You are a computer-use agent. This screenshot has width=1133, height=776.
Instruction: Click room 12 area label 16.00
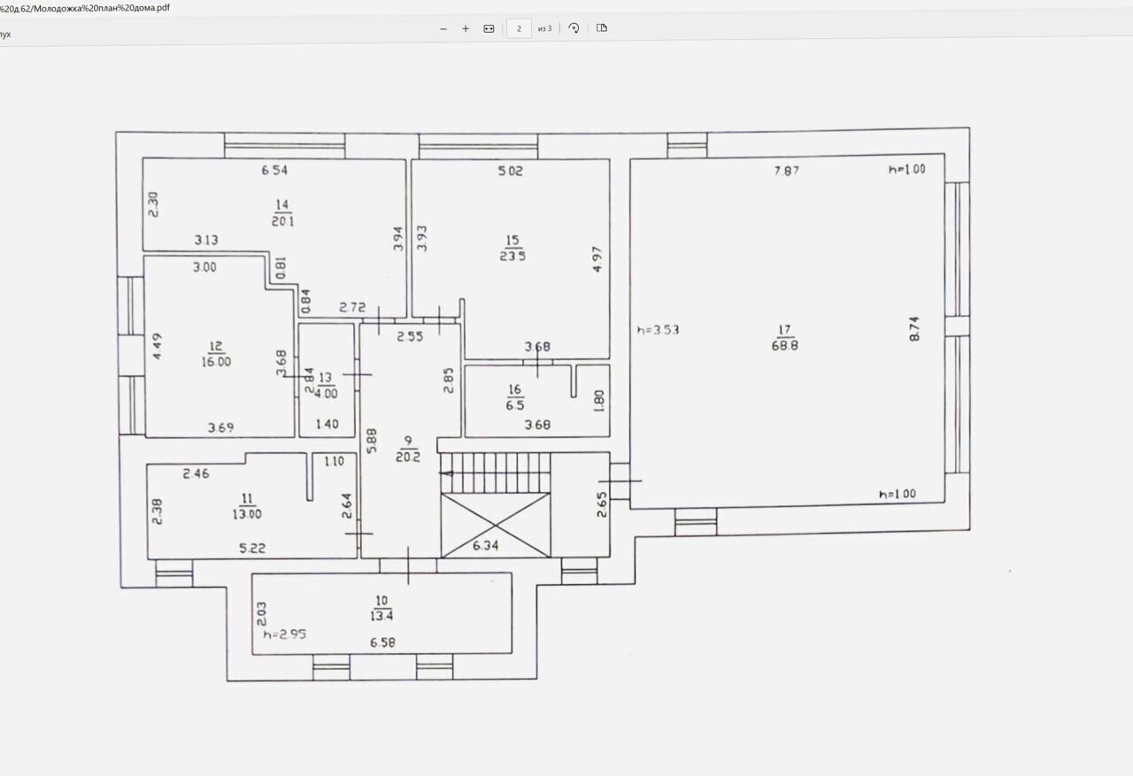point(216,361)
